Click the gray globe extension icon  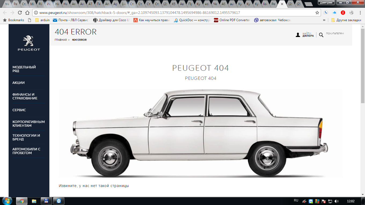pos(351,13)
